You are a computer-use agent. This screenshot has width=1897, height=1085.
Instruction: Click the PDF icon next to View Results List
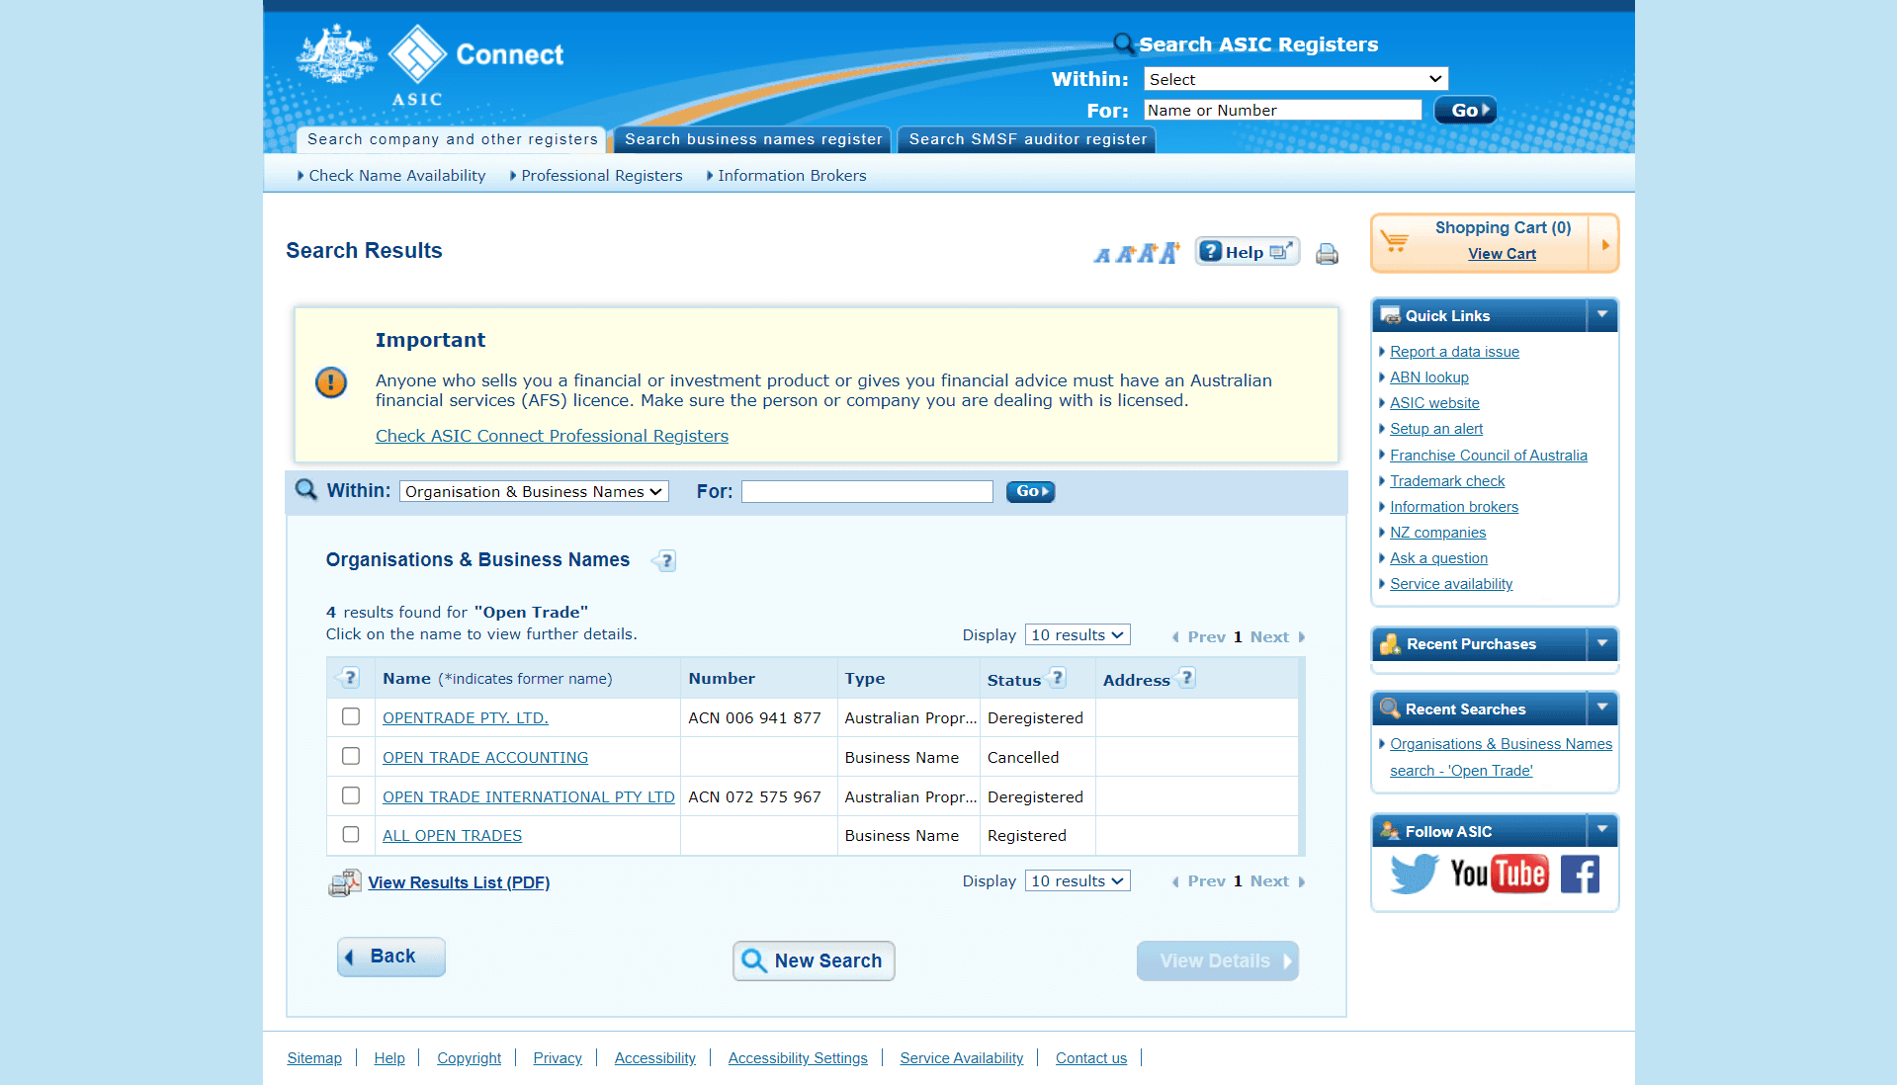(x=345, y=882)
